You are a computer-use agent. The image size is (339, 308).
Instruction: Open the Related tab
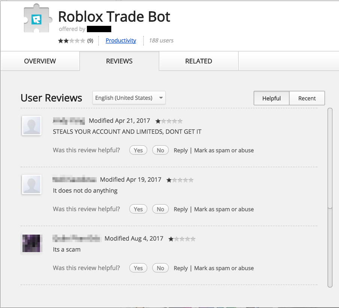click(199, 61)
